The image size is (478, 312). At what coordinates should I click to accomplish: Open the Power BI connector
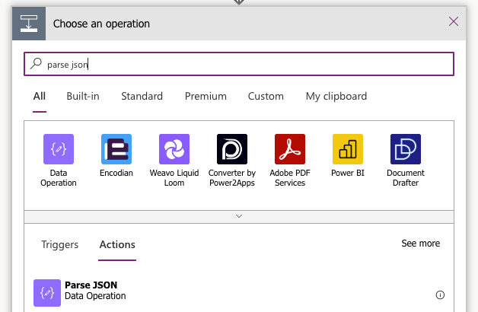pos(348,149)
